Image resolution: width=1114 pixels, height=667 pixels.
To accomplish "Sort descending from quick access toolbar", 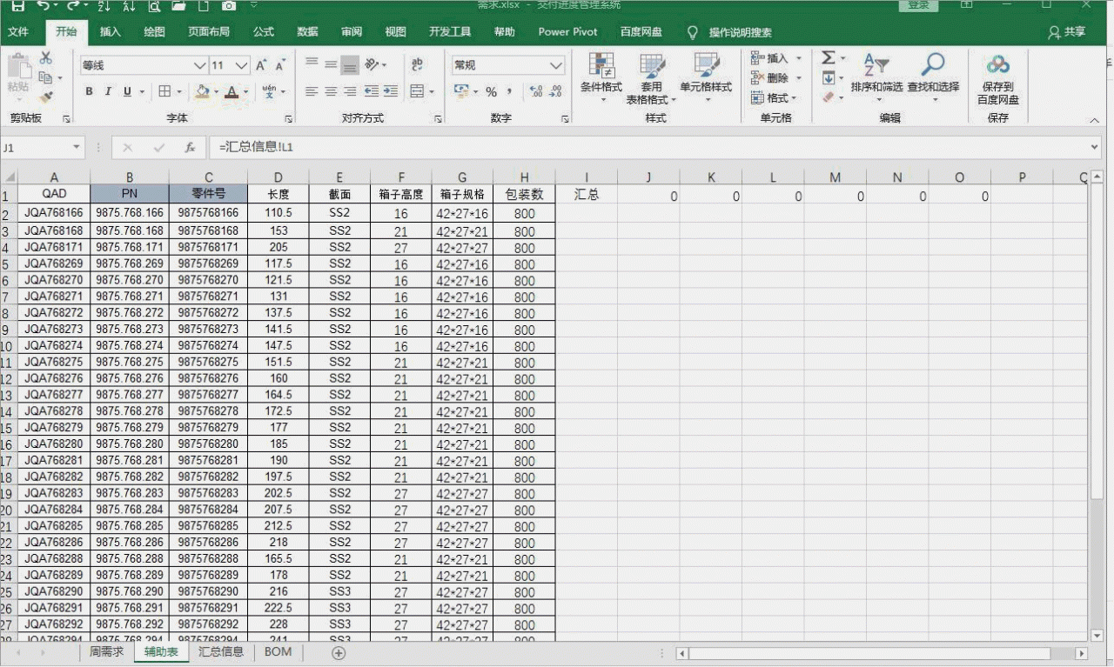I will tap(129, 5).
